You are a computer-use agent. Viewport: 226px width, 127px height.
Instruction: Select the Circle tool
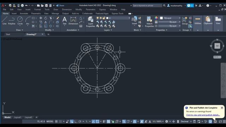pyautogui.click(x=20, y=20)
